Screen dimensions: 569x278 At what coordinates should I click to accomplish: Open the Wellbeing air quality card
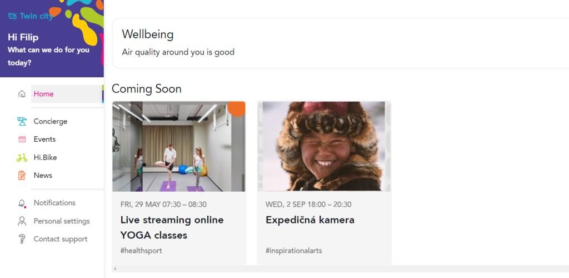341,43
